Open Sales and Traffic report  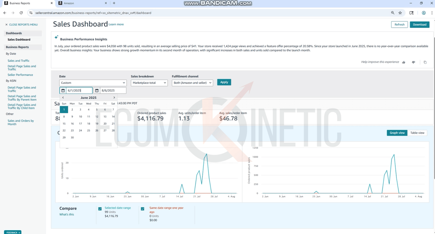coord(18,61)
